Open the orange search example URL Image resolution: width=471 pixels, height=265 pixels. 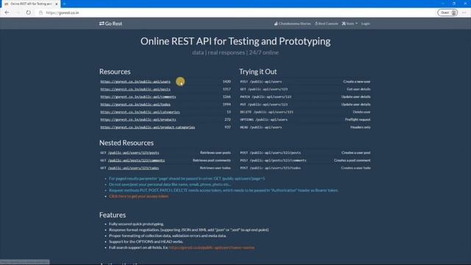click(x=212, y=247)
